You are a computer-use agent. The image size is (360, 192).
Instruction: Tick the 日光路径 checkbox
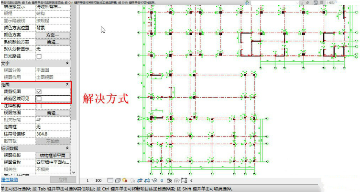[39, 56]
